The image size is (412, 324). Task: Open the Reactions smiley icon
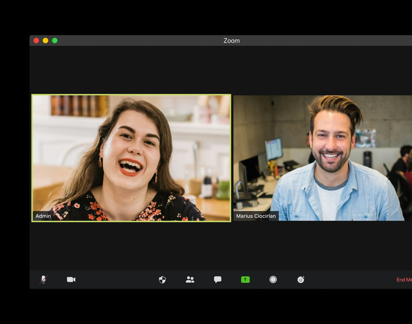click(x=301, y=280)
